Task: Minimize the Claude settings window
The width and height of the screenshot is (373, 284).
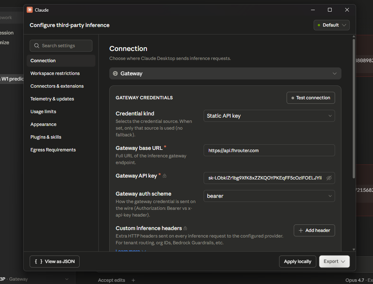Action: pyautogui.click(x=313, y=10)
